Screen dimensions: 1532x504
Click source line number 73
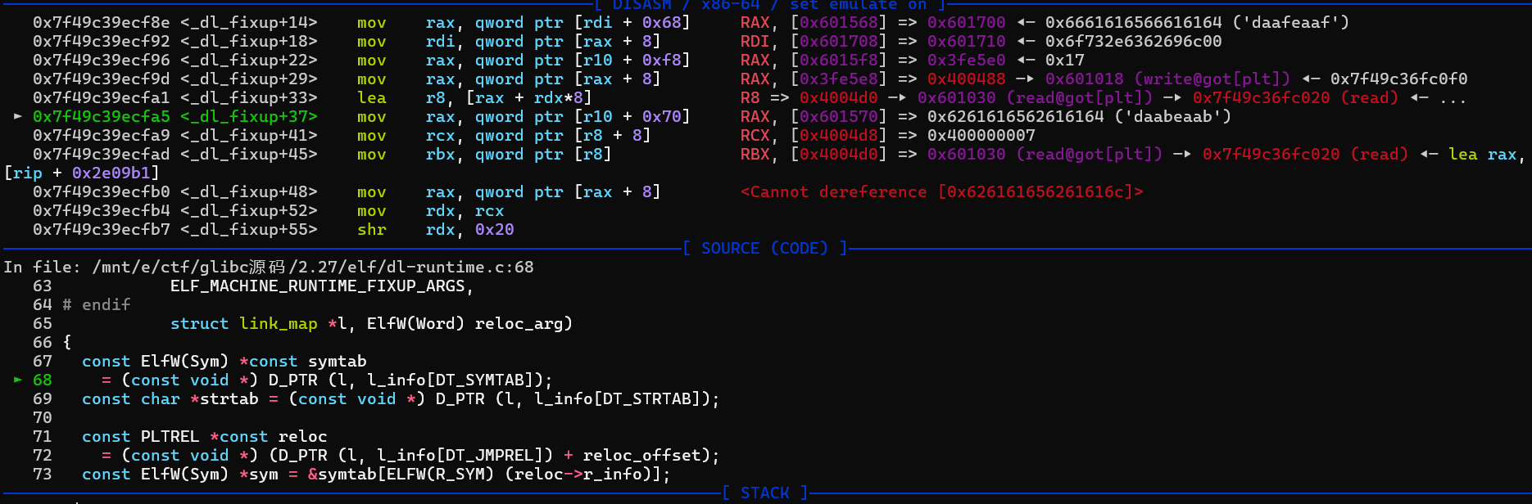pos(42,475)
